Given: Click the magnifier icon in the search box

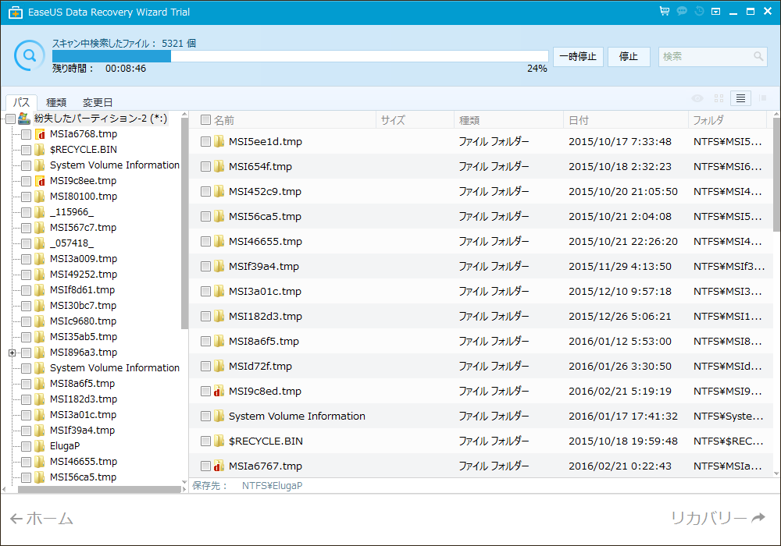Looking at the screenshot, I should click(758, 56).
